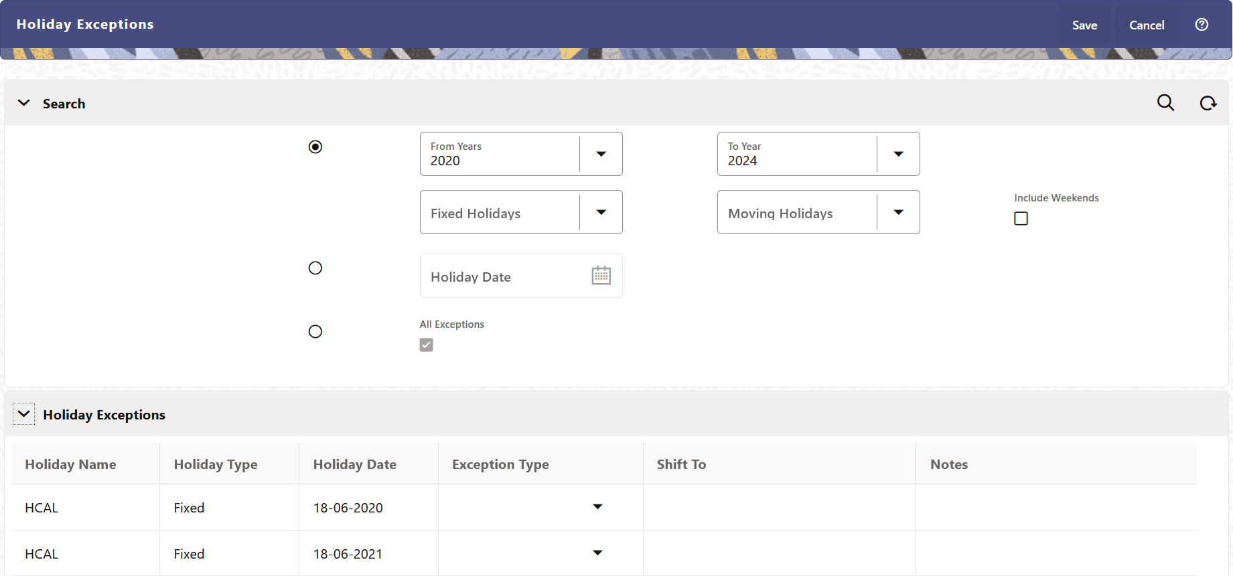Image resolution: width=1233 pixels, height=576 pixels.
Task: Select the year range radio button
Action: 315,147
